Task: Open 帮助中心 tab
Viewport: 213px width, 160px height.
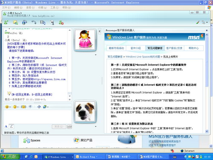Action: click(193, 48)
